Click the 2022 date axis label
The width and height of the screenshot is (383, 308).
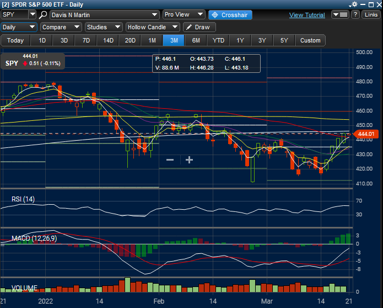click(x=45, y=301)
